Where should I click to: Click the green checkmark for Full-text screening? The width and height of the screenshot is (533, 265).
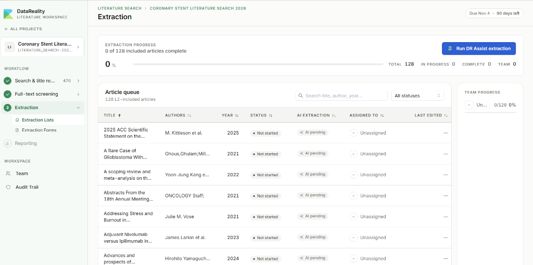[x=7, y=94]
